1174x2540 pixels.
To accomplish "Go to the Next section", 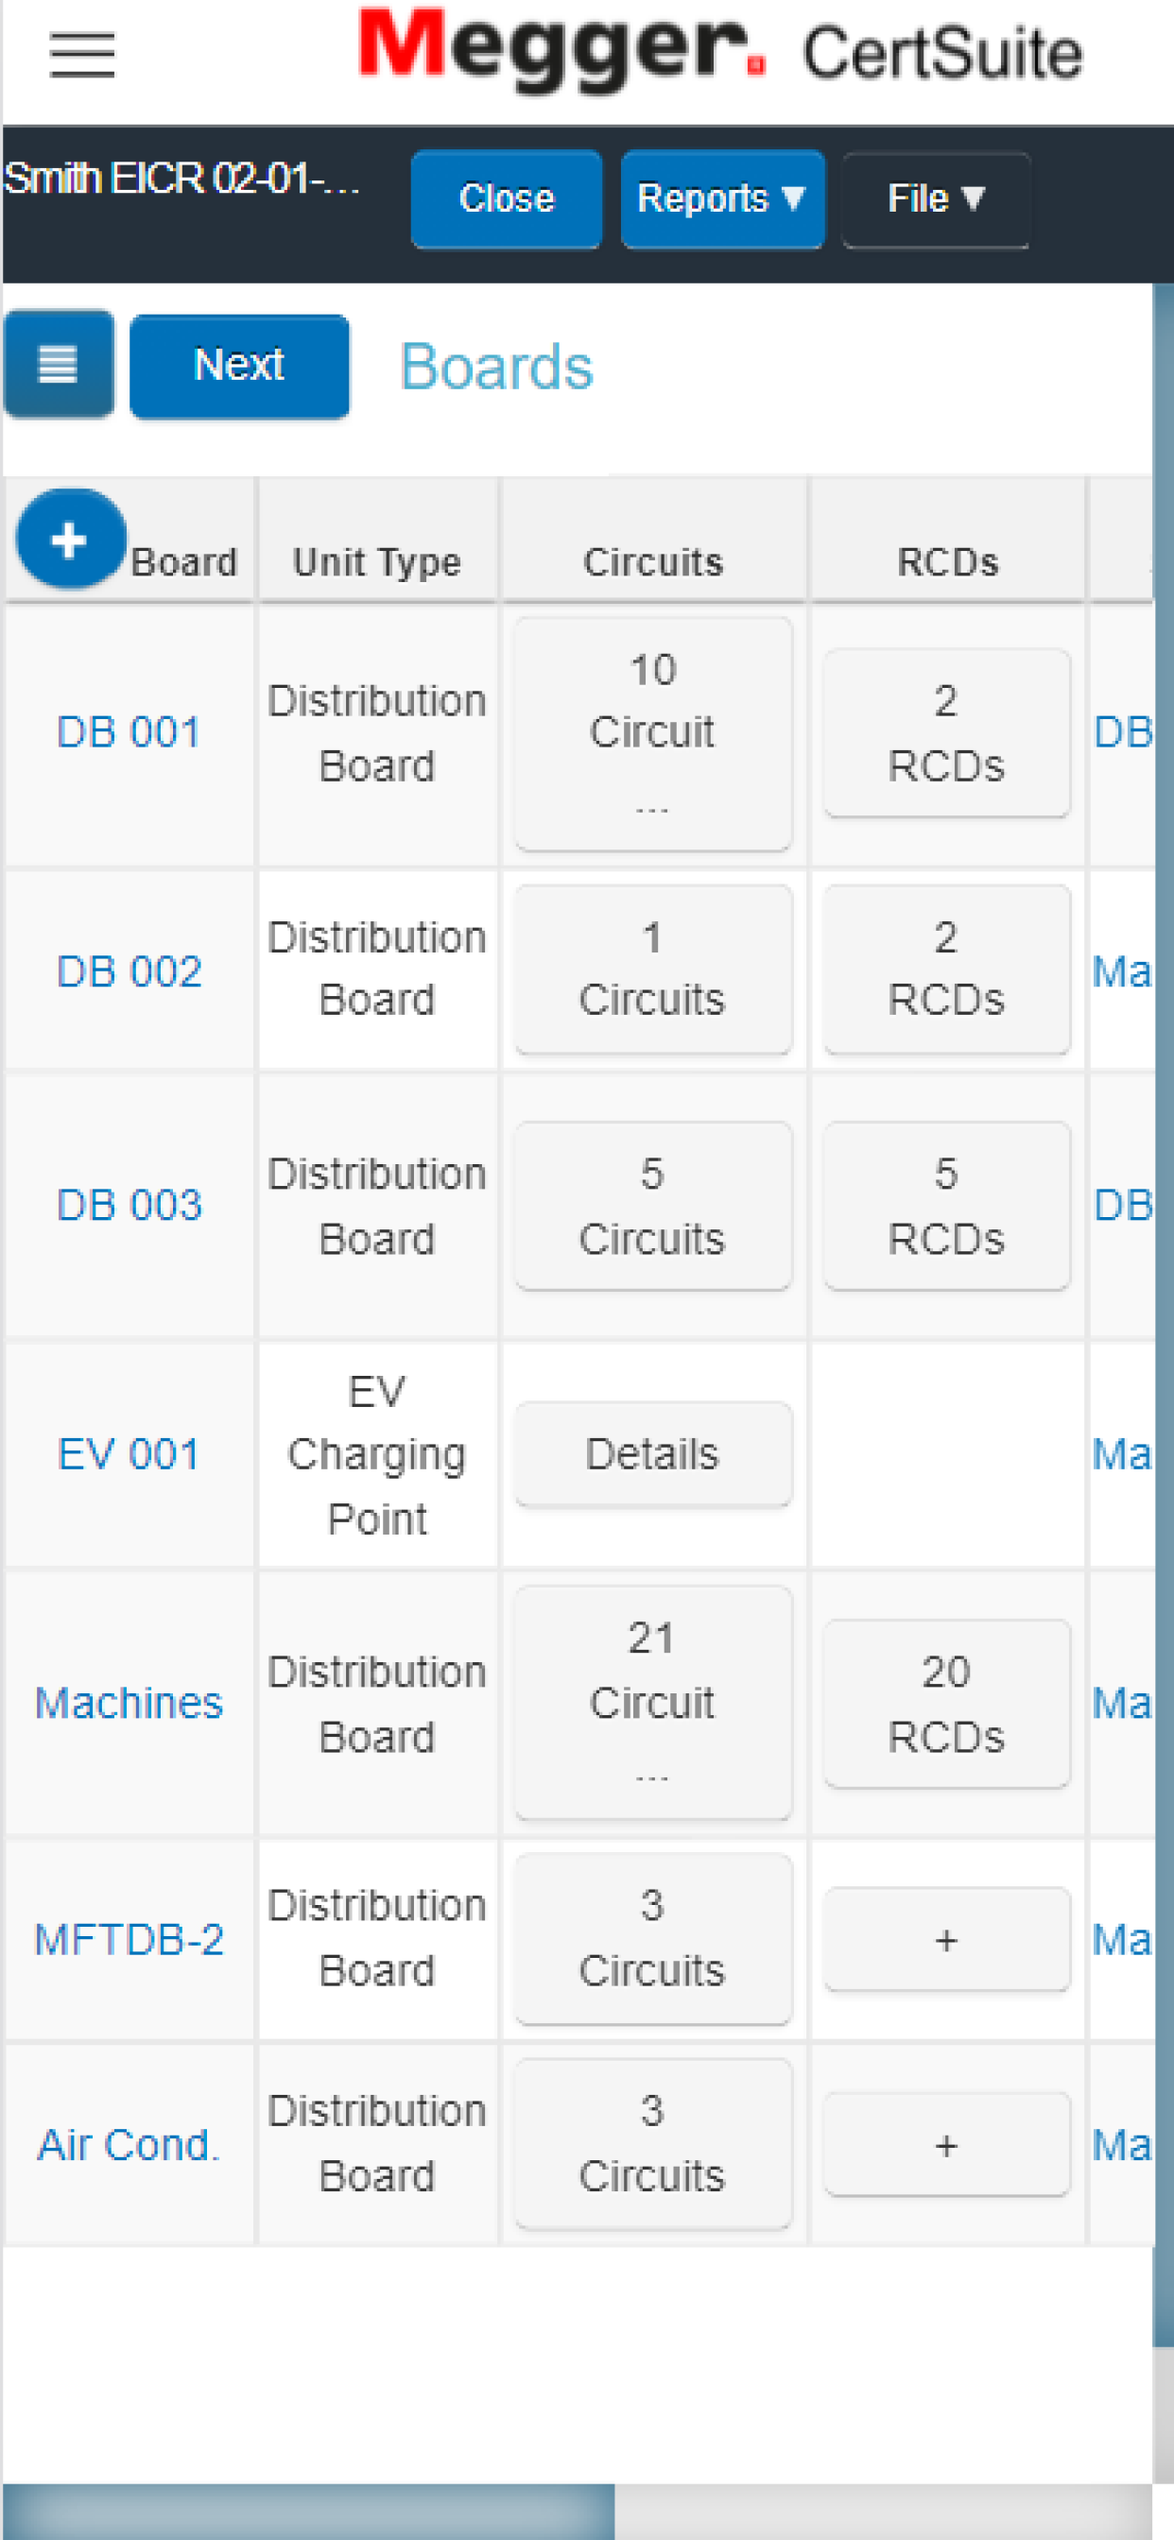I will tap(240, 366).
